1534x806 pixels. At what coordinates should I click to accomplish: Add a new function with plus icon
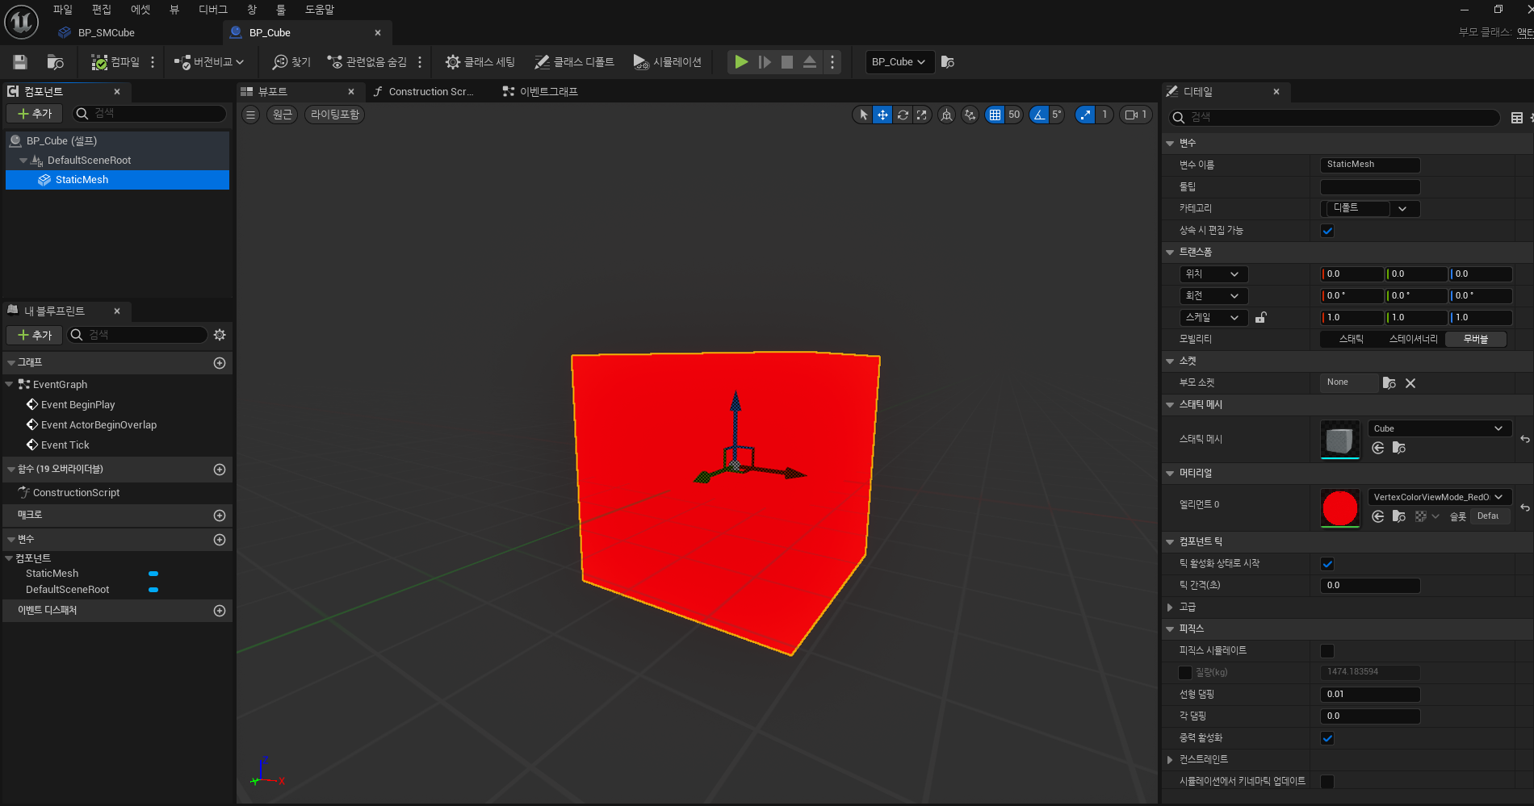pos(219,470)
